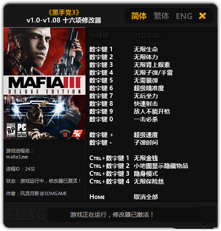Click the status bar message 游戏正在运行
The height and width of the screenshot is (231, 221).
[x=88, y=215]
